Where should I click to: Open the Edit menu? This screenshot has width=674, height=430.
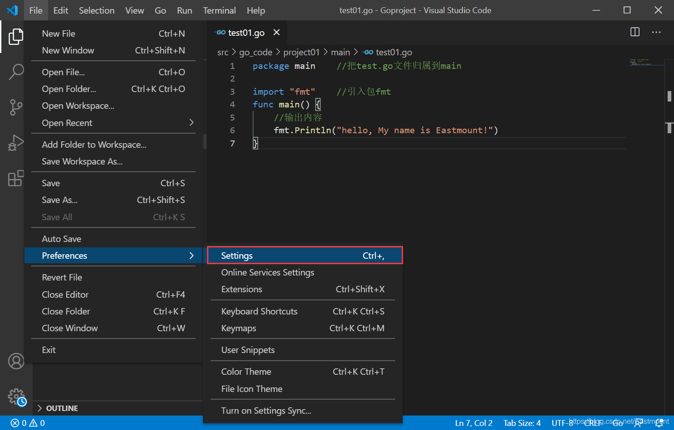[61, 10]
